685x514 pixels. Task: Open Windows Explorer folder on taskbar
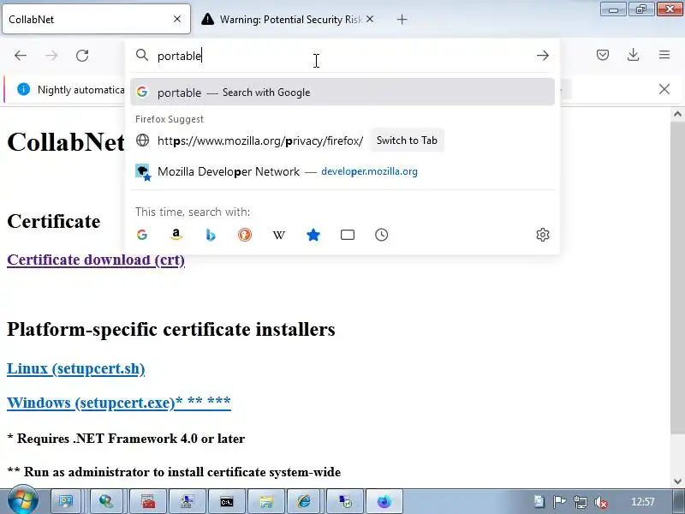coord(266,502)
